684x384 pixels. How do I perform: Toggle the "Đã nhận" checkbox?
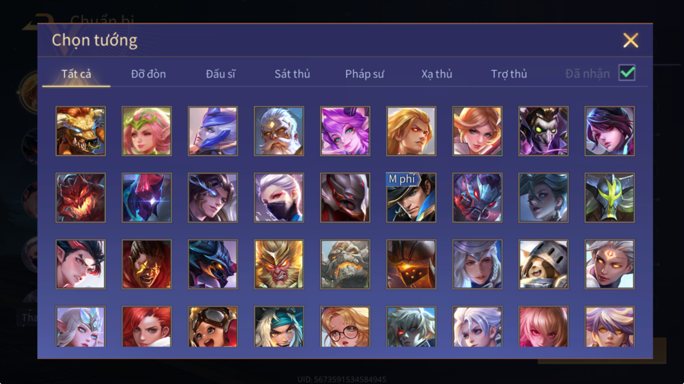pos(627,73)
